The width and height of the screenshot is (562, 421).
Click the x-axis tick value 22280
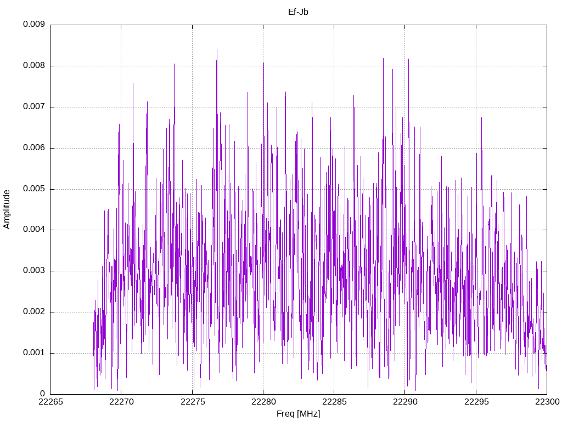(263, 402)
